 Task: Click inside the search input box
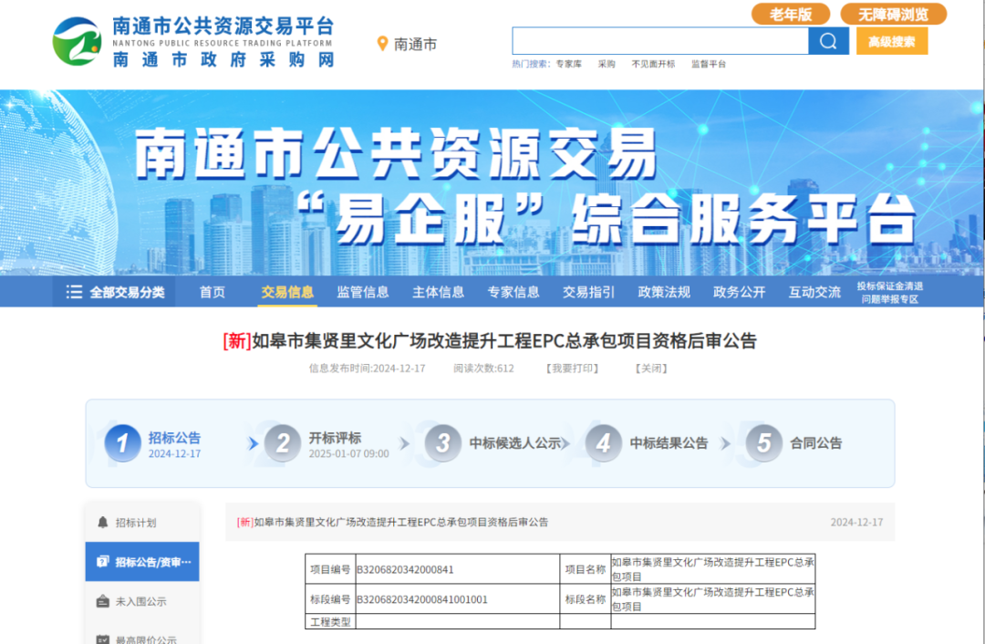[659, 40]
